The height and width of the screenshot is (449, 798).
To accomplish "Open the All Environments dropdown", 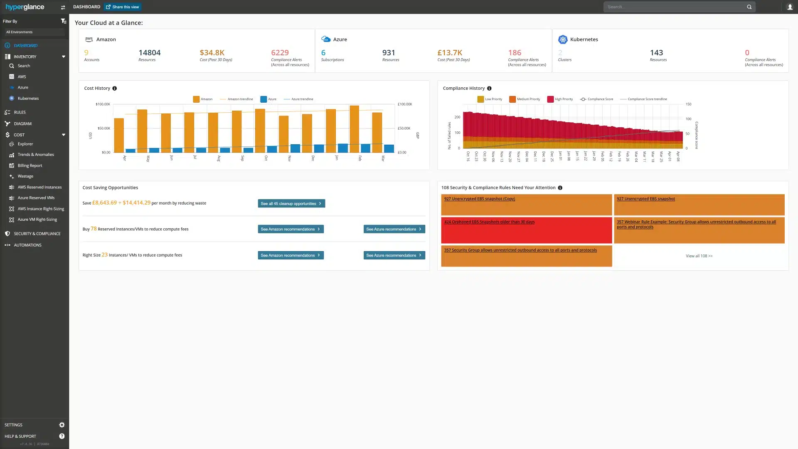I will [x=35, y=32].
